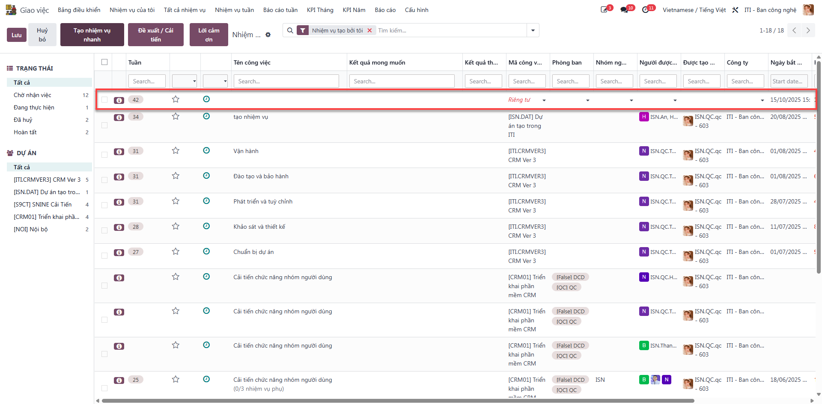Open the 'Cấu hình' menu

(x=417, y=10)
